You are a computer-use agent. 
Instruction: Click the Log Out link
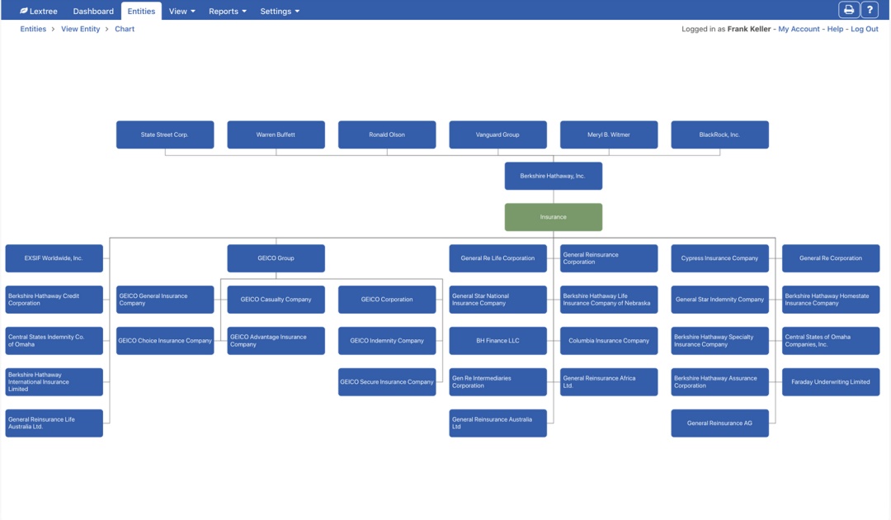click(x=865, y=29)
